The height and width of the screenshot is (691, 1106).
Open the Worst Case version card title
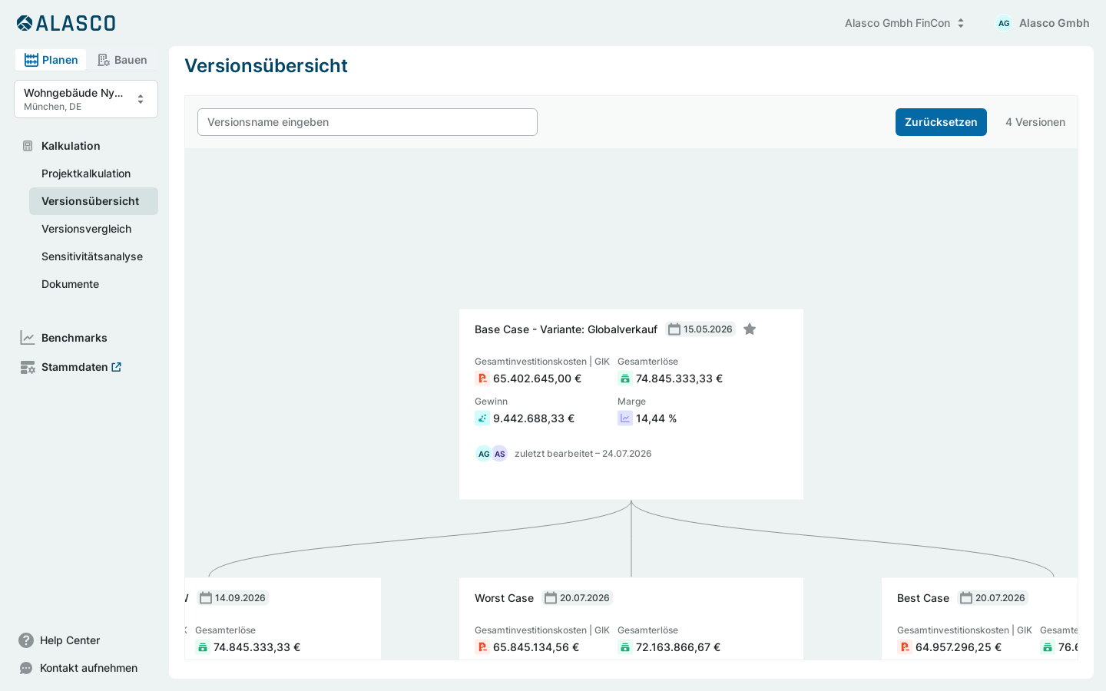pos(504,598)
